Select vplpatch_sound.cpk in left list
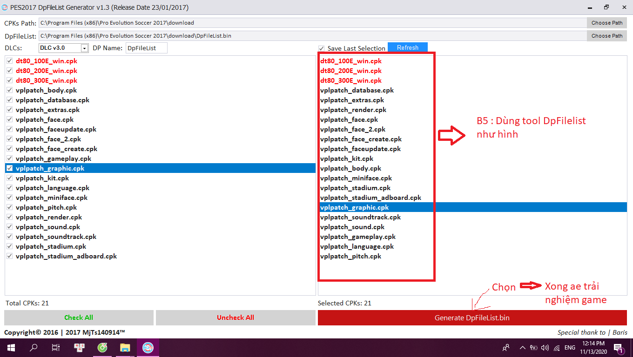 (48, 227)
